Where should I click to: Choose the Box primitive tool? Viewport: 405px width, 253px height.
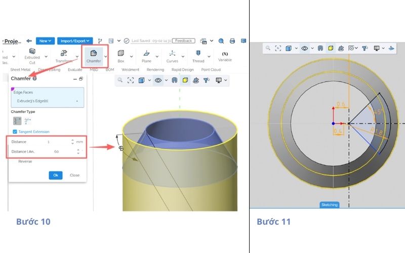coord(120,55)
